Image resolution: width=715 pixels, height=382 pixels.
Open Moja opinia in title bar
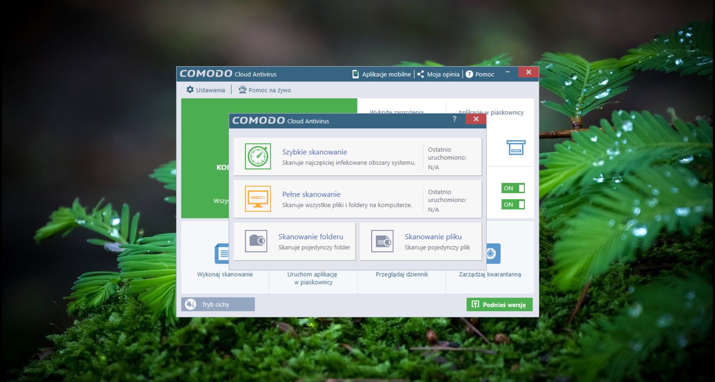[439, 74]
